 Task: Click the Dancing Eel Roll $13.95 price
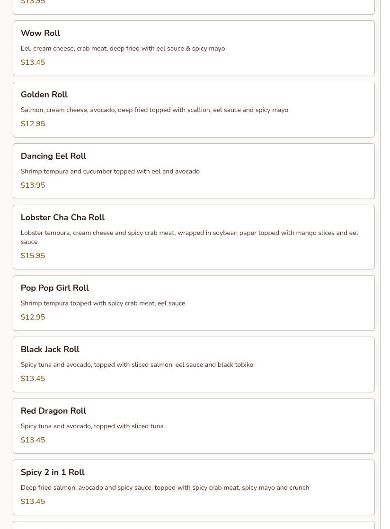coord(33,185)
